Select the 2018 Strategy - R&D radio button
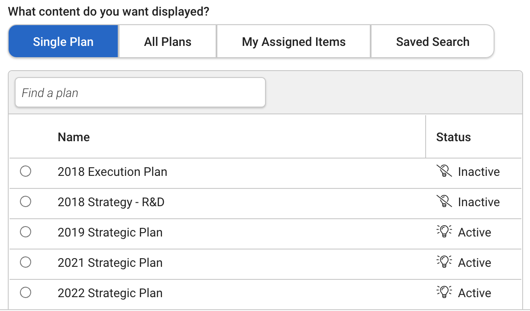 click(x=26, y=202)
